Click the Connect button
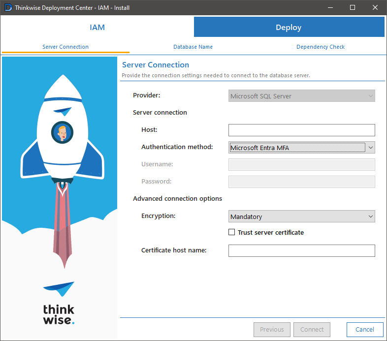The image size is (387, 341). pos(312,330)
